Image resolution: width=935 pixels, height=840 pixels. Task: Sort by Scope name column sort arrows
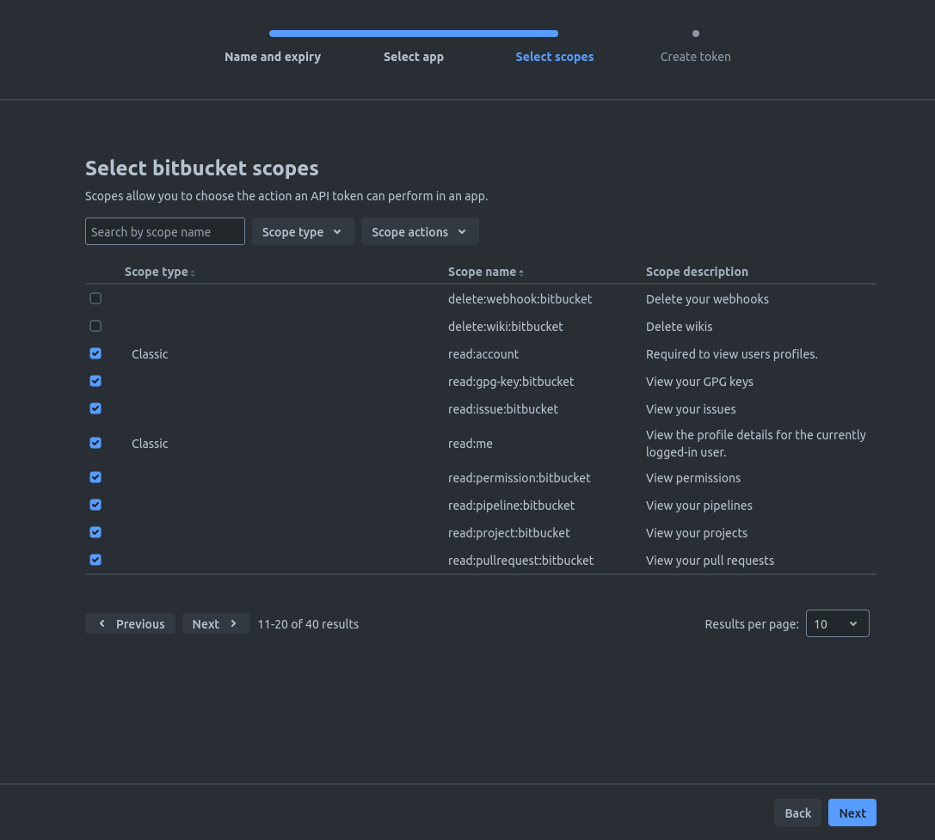pos(521,273)
